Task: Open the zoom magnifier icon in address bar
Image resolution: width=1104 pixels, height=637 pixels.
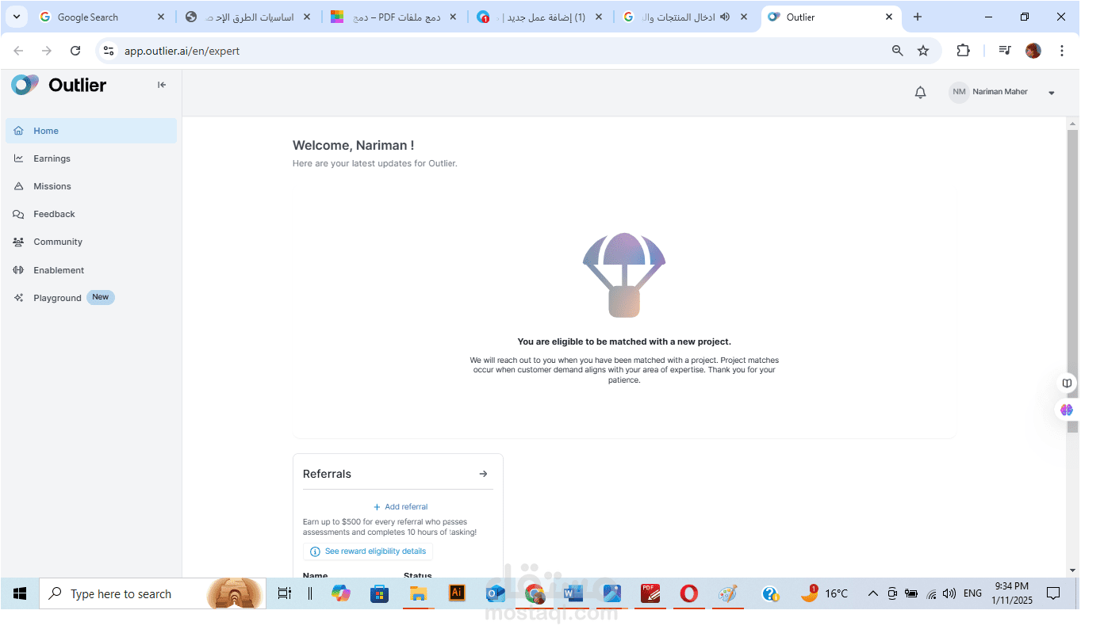Action: click(x=898, y=51)
